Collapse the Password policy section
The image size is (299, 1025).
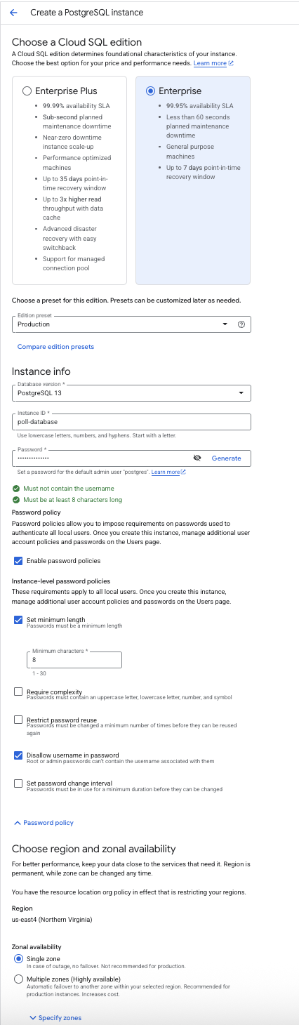point(44,823)
